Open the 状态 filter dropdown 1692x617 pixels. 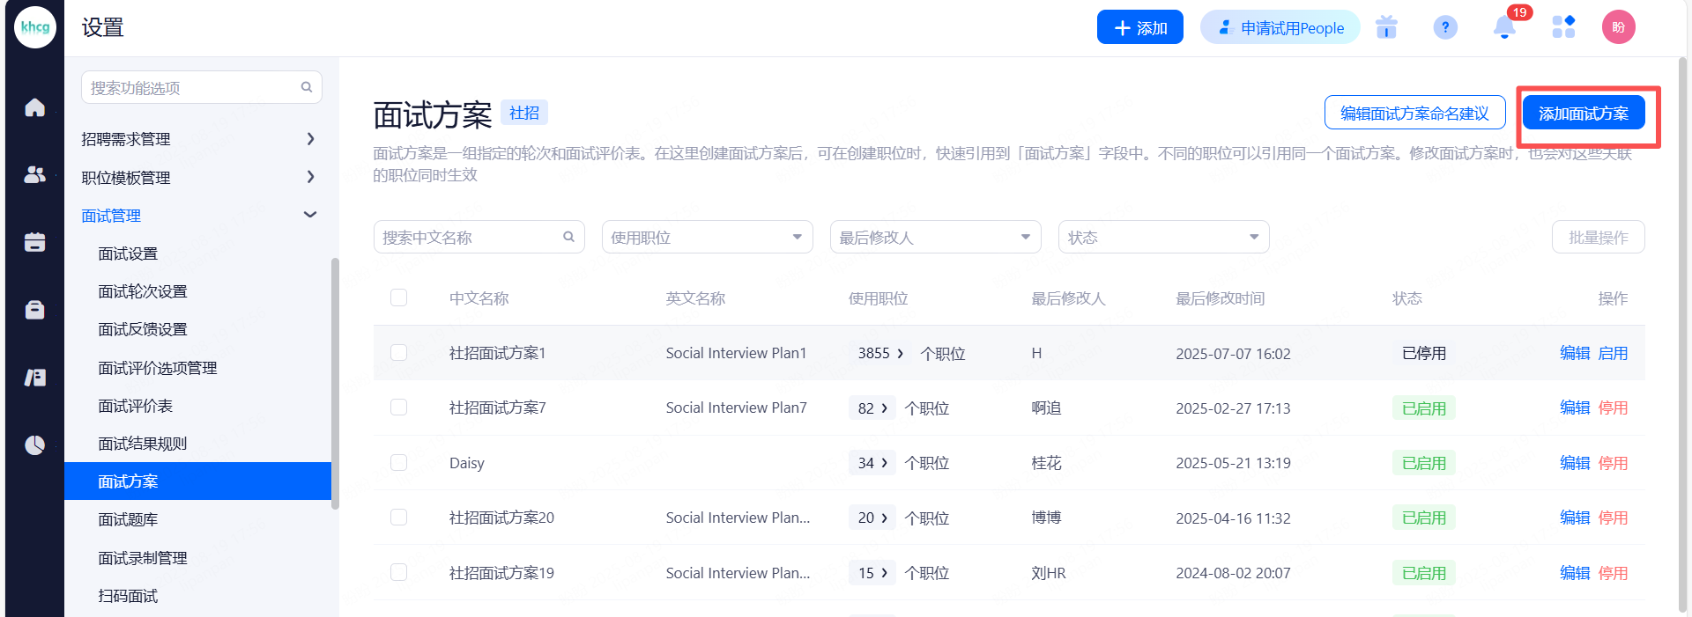[x=1163, y=238]
